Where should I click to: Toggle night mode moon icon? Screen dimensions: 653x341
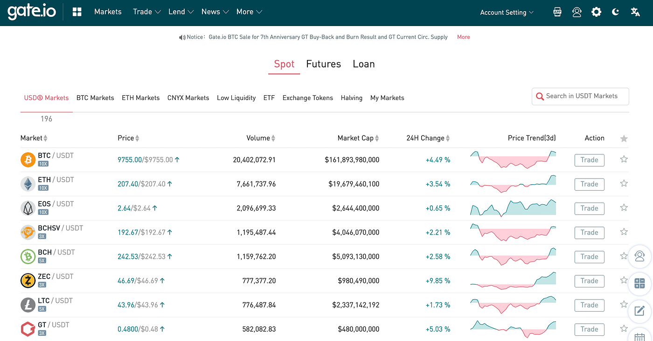pyautogui.click(x=615, y=12)
